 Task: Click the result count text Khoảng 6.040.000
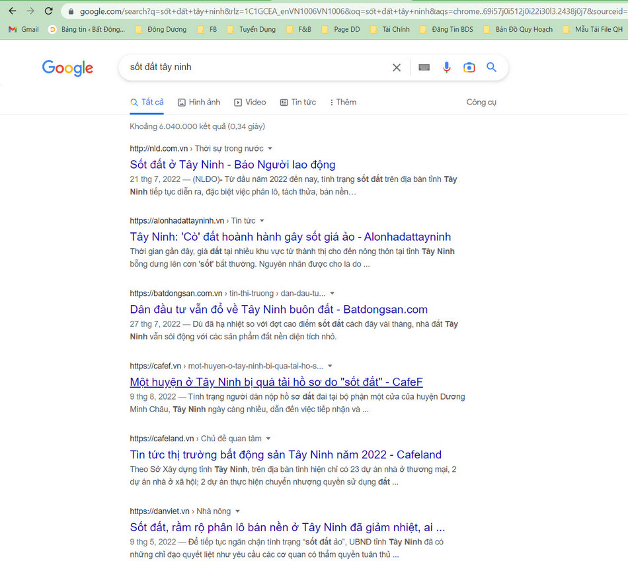[x=198, y=126]
